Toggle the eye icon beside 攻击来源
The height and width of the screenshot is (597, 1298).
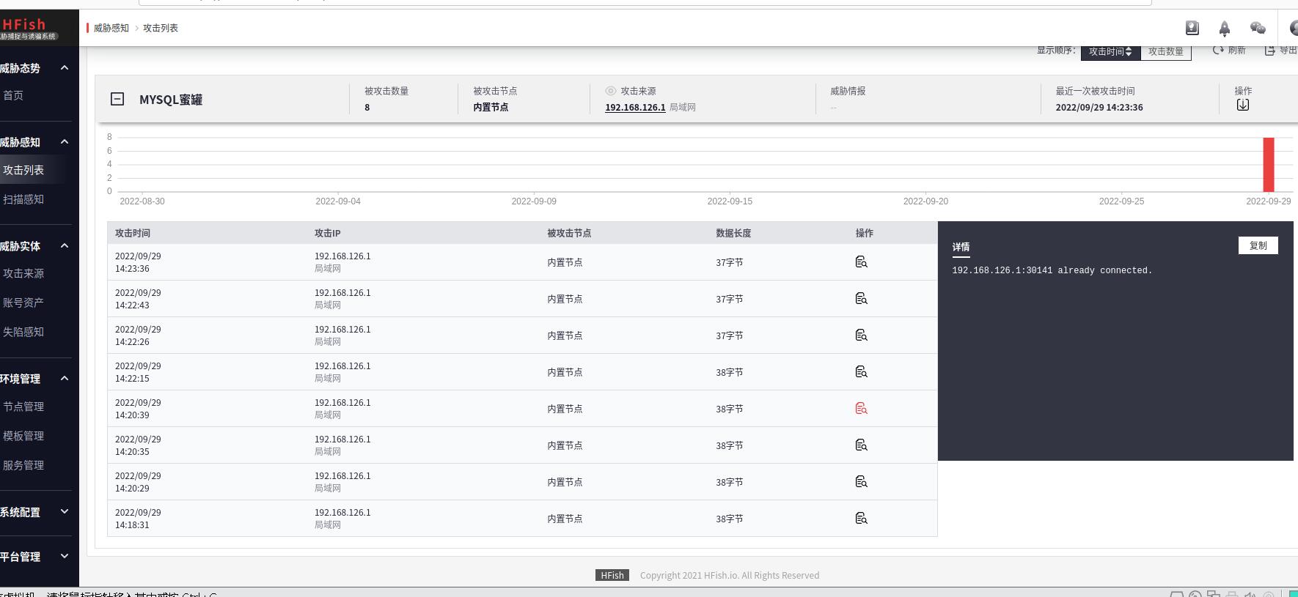coord(610,91)
